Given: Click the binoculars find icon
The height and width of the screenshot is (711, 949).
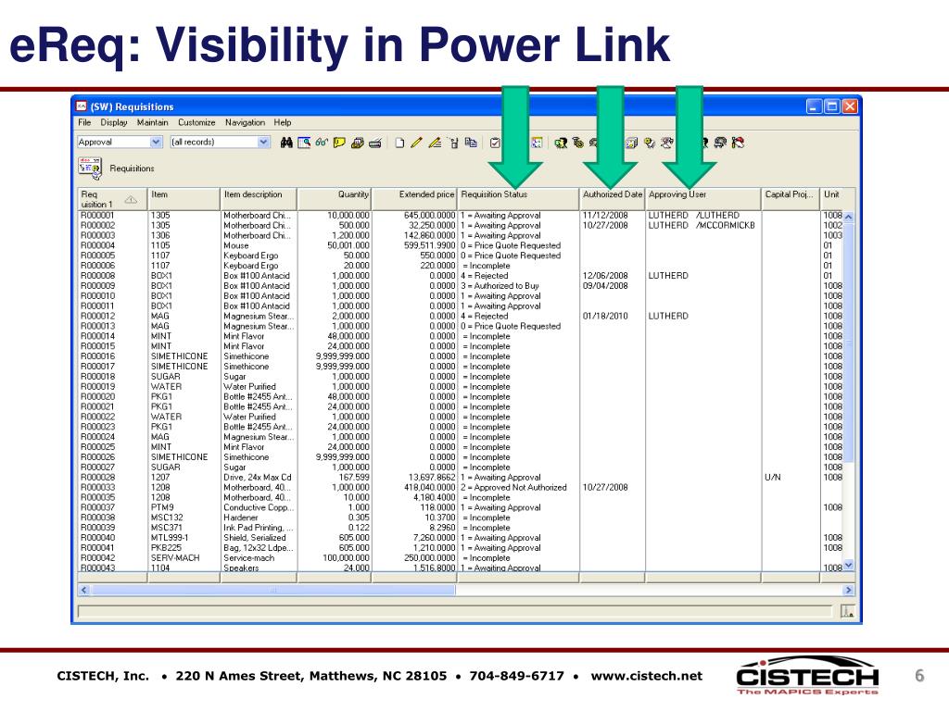Looking at the screenshot, I should coord(286,143).
